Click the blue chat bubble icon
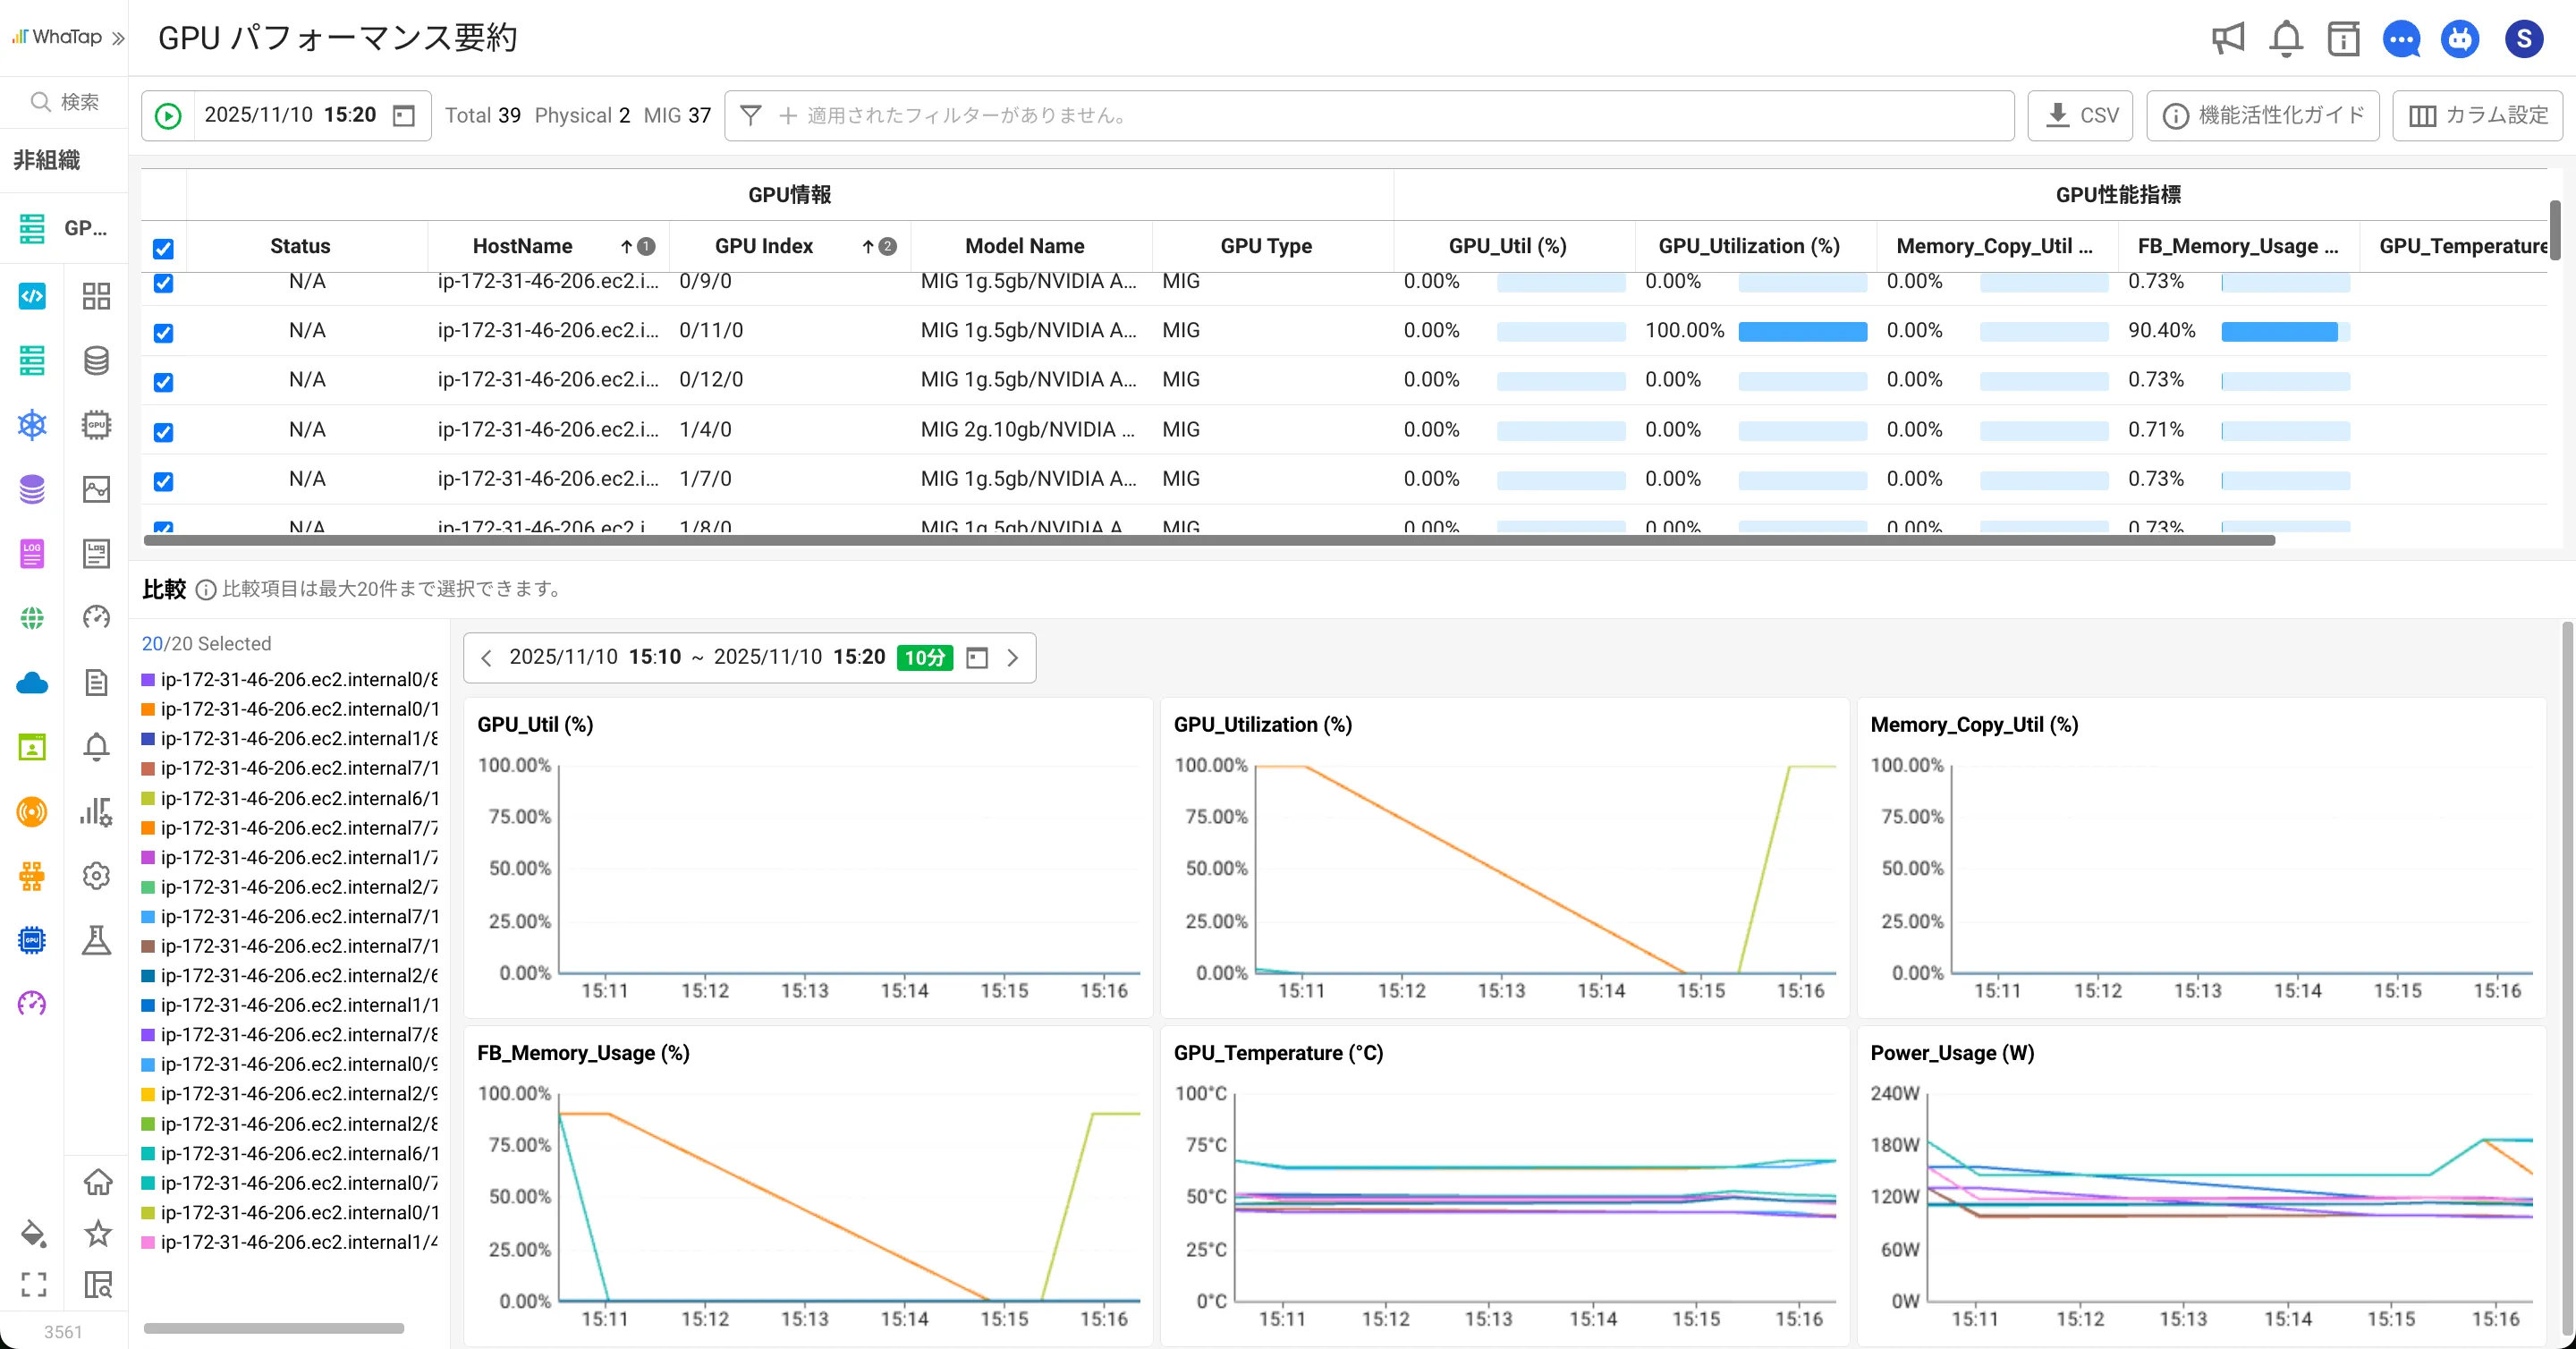The image size is (2576, 1349). (x=2401, y=39)
